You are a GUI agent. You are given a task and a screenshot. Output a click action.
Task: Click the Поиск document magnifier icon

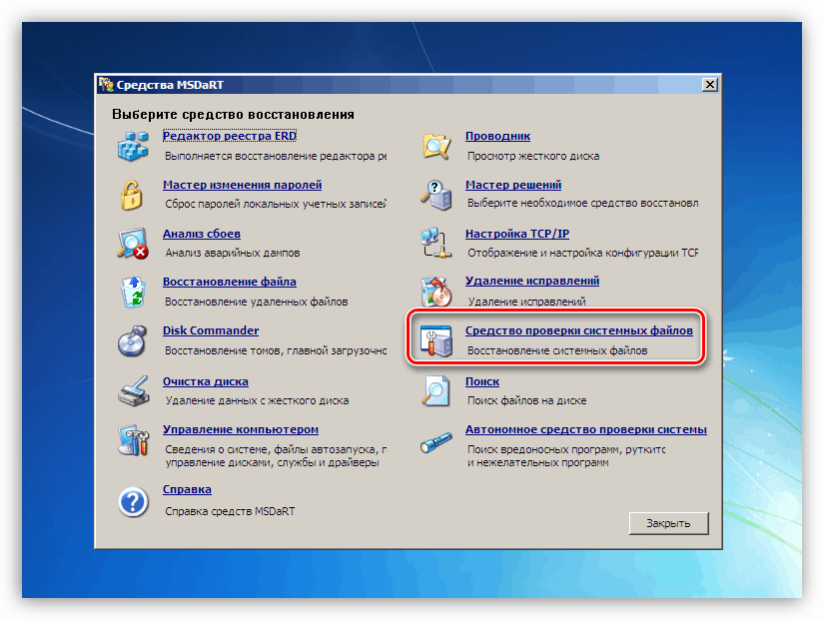click(x=436, y=390)
